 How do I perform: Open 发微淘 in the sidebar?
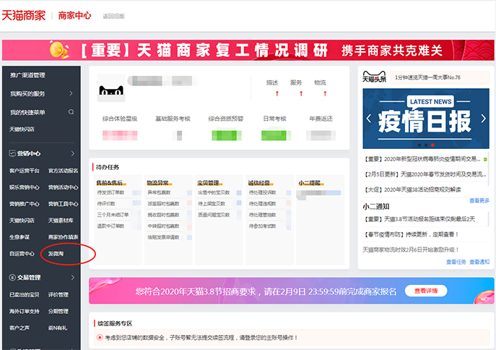pos(56,254)
